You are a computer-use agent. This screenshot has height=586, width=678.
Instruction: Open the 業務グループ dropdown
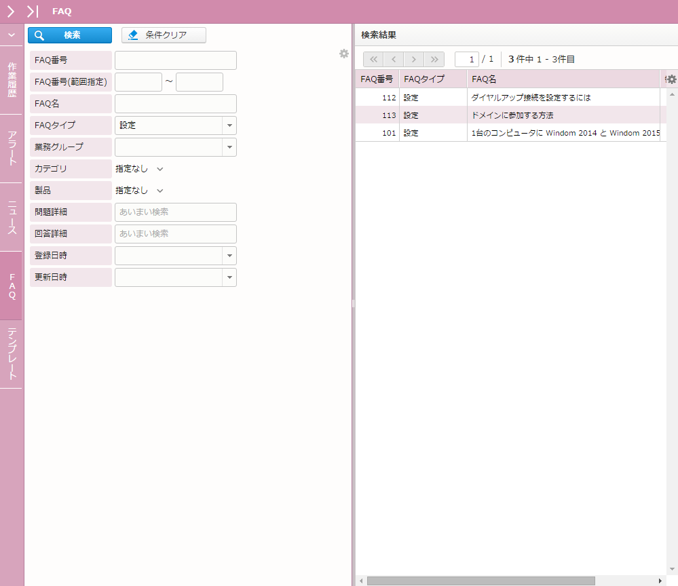[x=229, y=147]
